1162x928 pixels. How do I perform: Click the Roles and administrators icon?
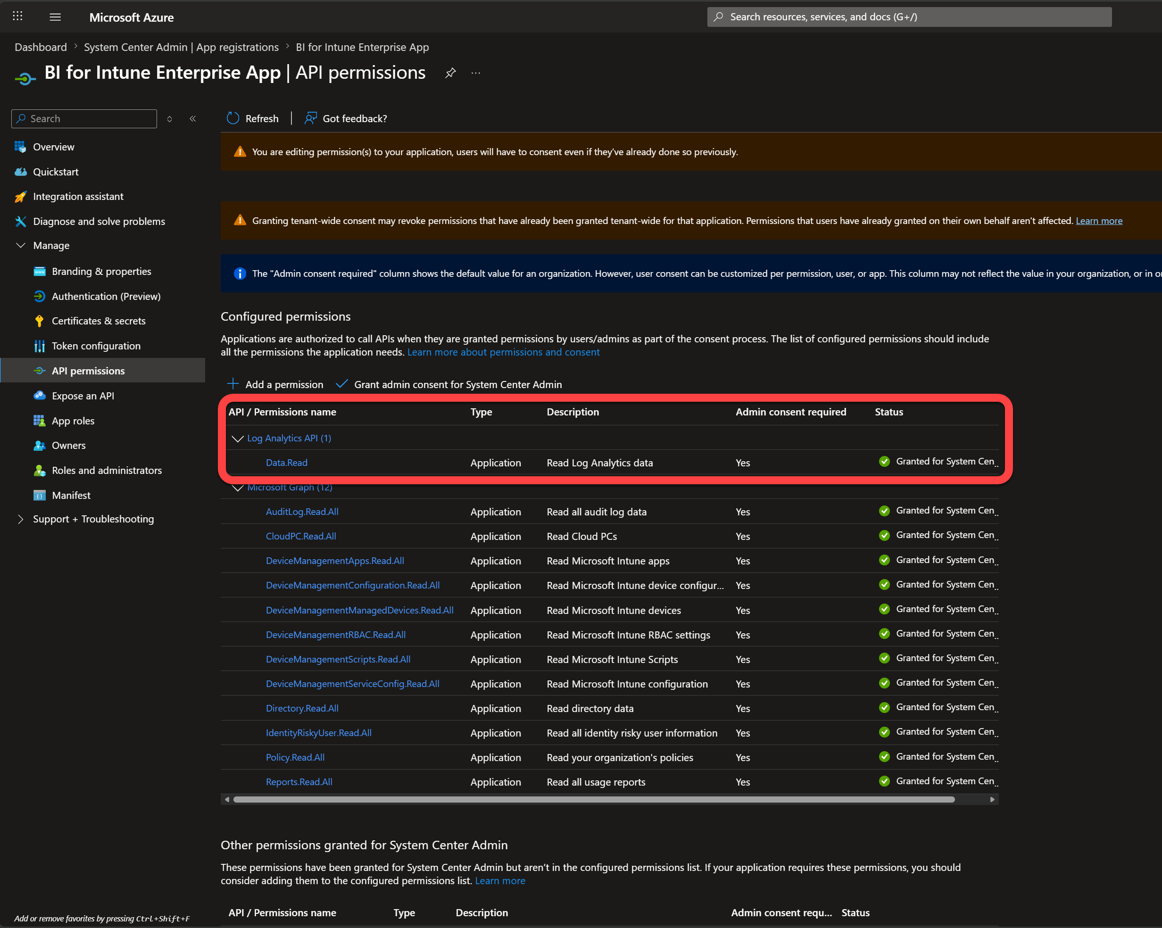pos(39,471)
